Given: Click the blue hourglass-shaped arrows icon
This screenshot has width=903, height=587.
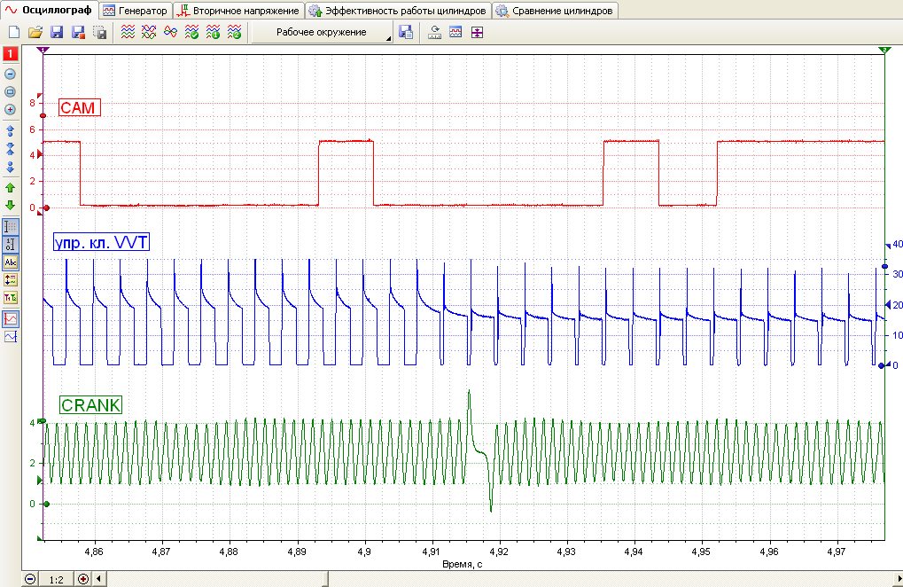Looking at the screenshot, I should pyautogui.click(x=11, y=149).
